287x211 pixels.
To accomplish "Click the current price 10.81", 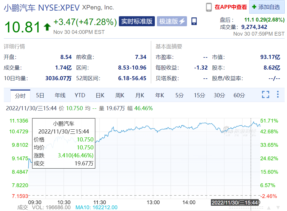I will [x=22, y=27].
